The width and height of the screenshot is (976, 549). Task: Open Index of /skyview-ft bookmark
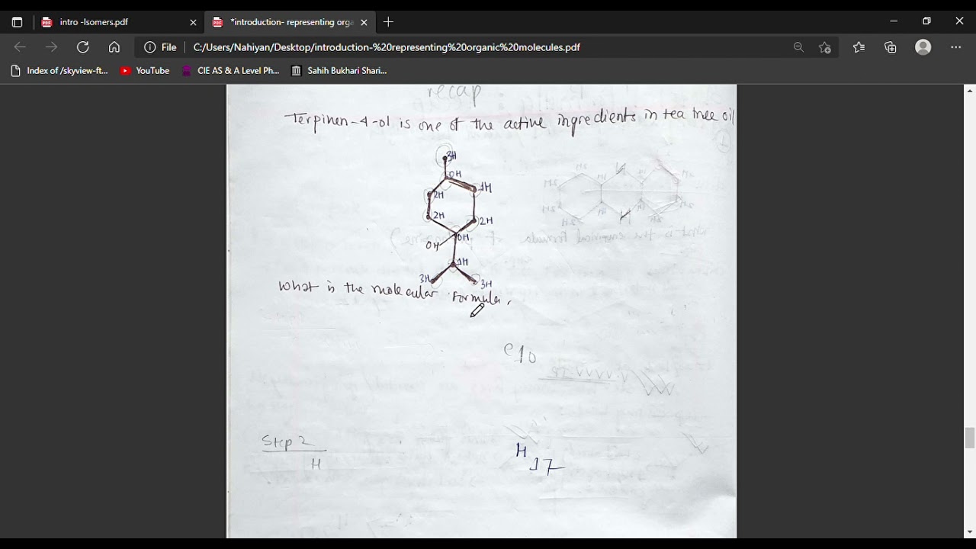[59, 71]
